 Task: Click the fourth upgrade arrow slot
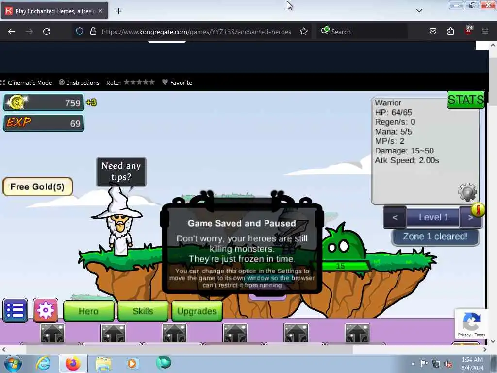tap(235, 333)
